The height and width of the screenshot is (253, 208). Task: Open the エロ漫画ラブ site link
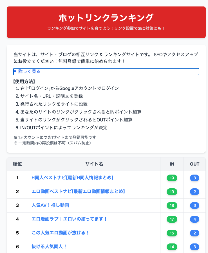coord(70,219)
